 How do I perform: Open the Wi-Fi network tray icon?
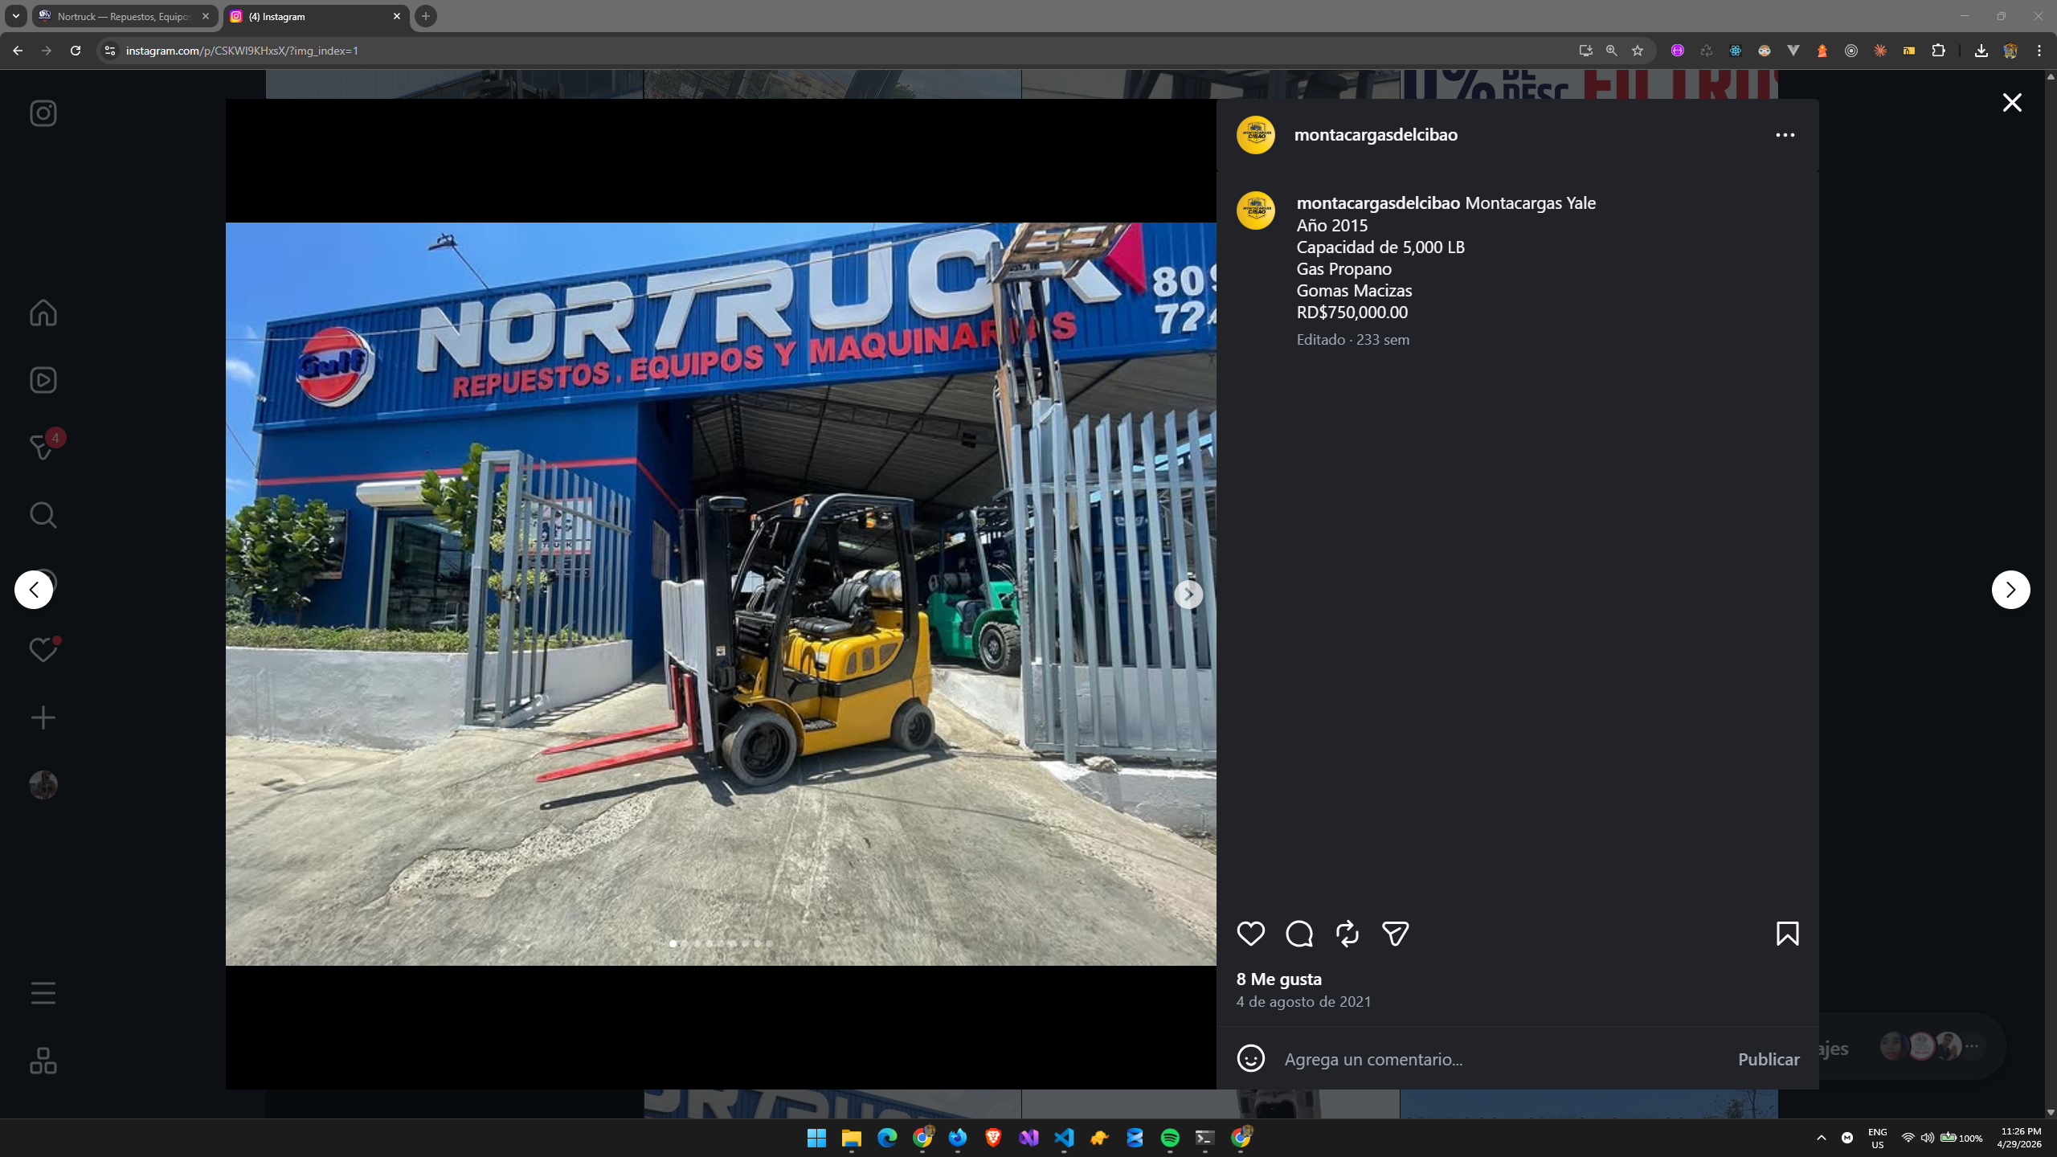pyautogui.click(x=1908, y=1138)
